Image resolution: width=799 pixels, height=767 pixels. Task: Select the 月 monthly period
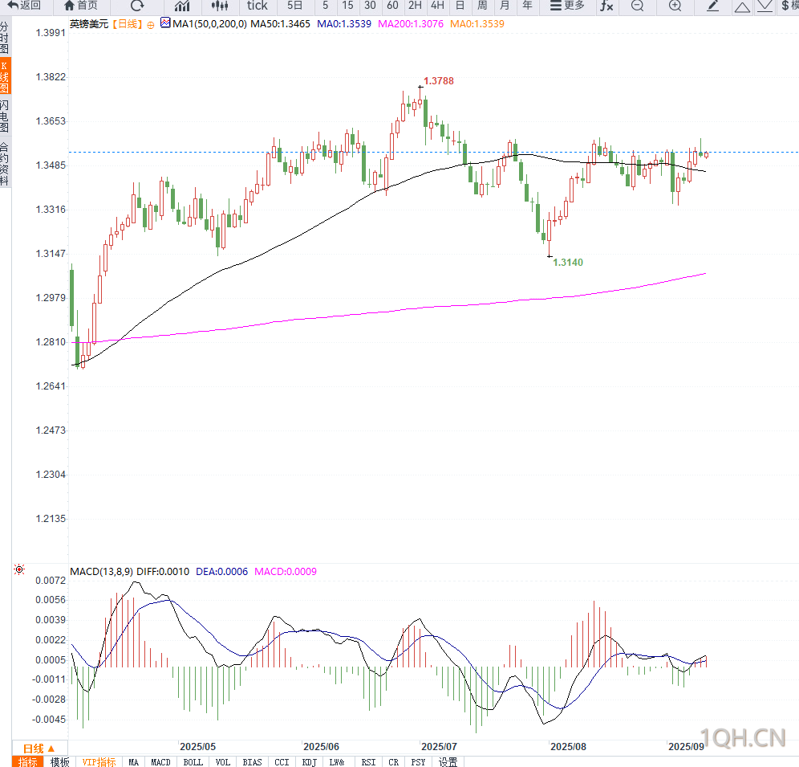pyautogui.click(x=505, y=6)
